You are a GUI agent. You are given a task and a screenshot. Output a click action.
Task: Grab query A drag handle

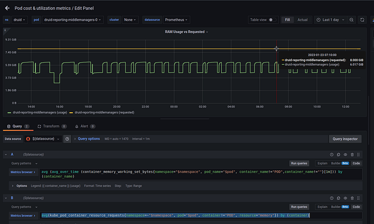pyautogui.click(x=359, y=155)
